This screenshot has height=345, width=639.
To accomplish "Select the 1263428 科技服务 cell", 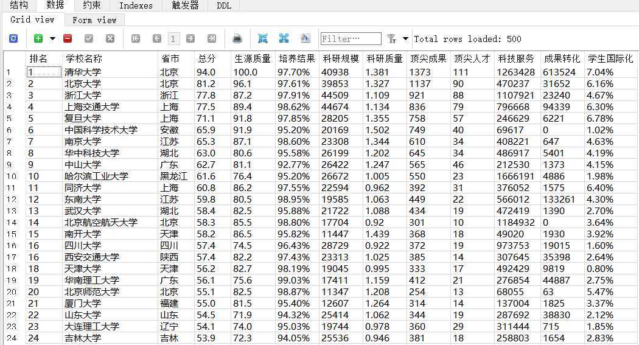I will [517, 72].
